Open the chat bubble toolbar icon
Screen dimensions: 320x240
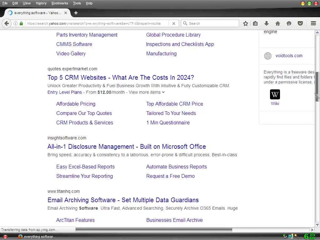click(289, 23)
